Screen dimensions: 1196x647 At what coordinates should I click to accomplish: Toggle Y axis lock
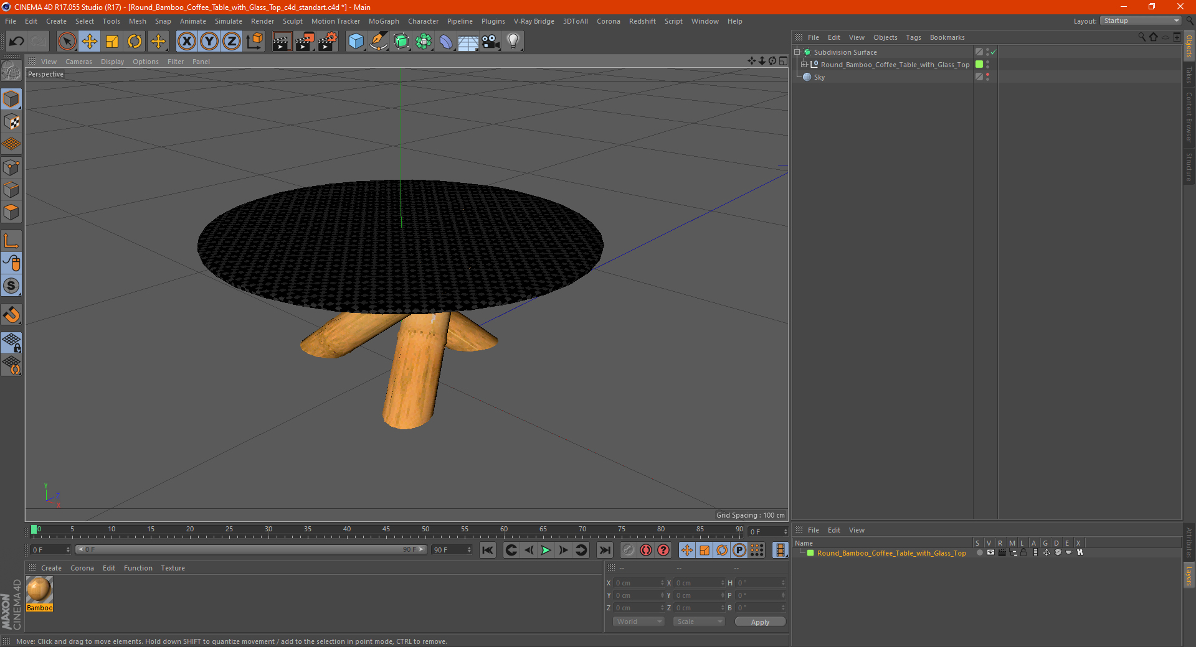tap(209, 42)
